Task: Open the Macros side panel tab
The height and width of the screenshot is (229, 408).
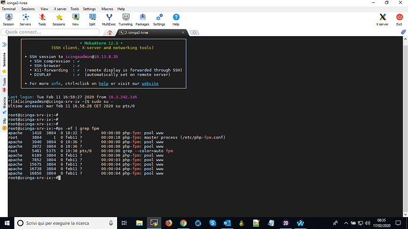Action: (x=4, y=105)
